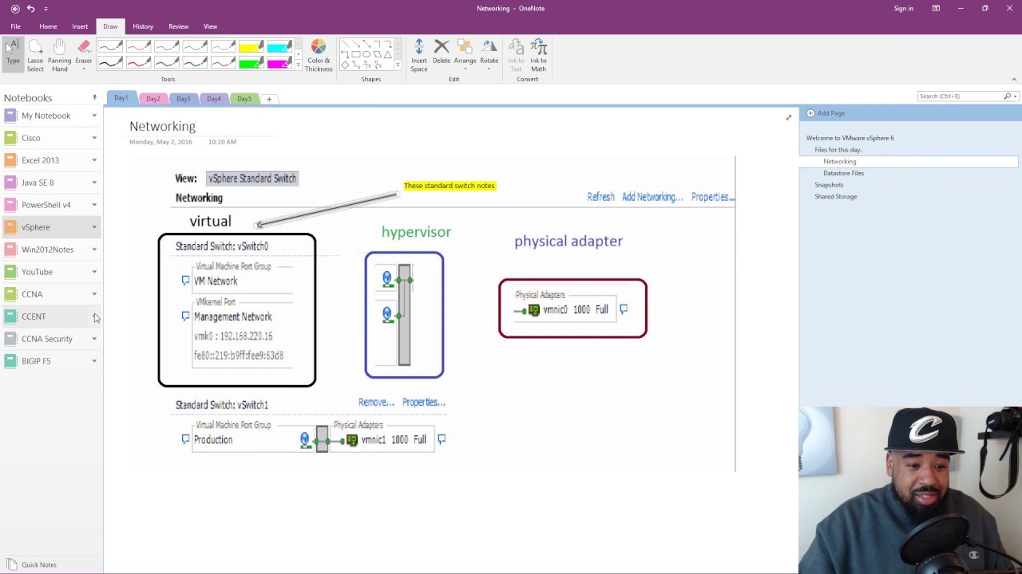Switch to the History ribbon tab
The height and width of the screenshot is (574, 1022).
point(143,26)
